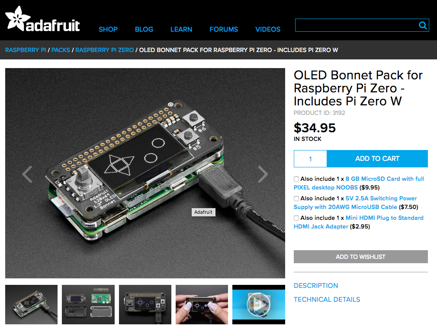Play the product video thumbnail
Screen dimensions: 437x333
[259, 304]
